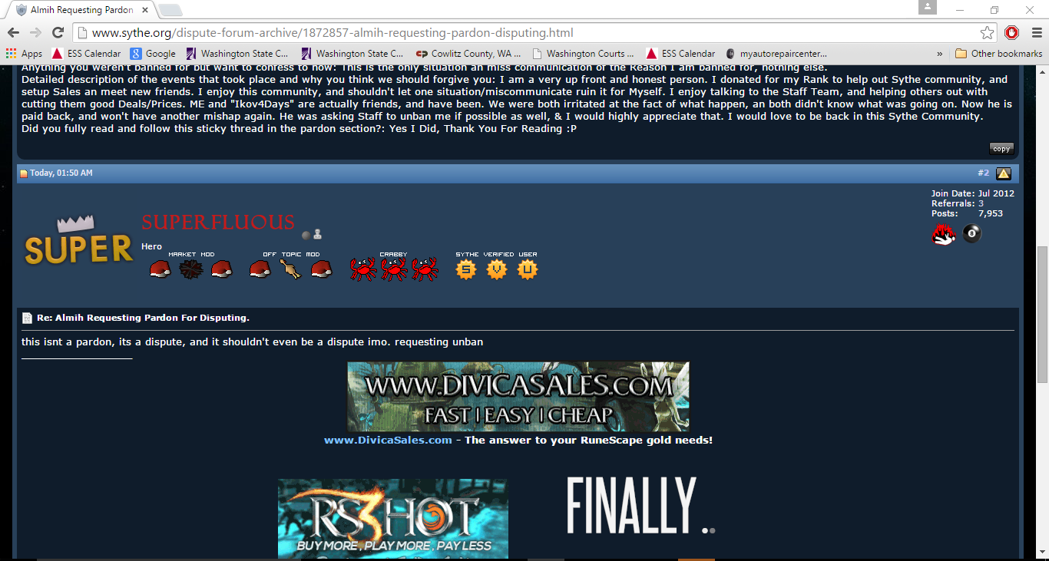Click the grey offline status dot beside Superfluous
This screenshot has width=1049, height=561.
(306, 236)
